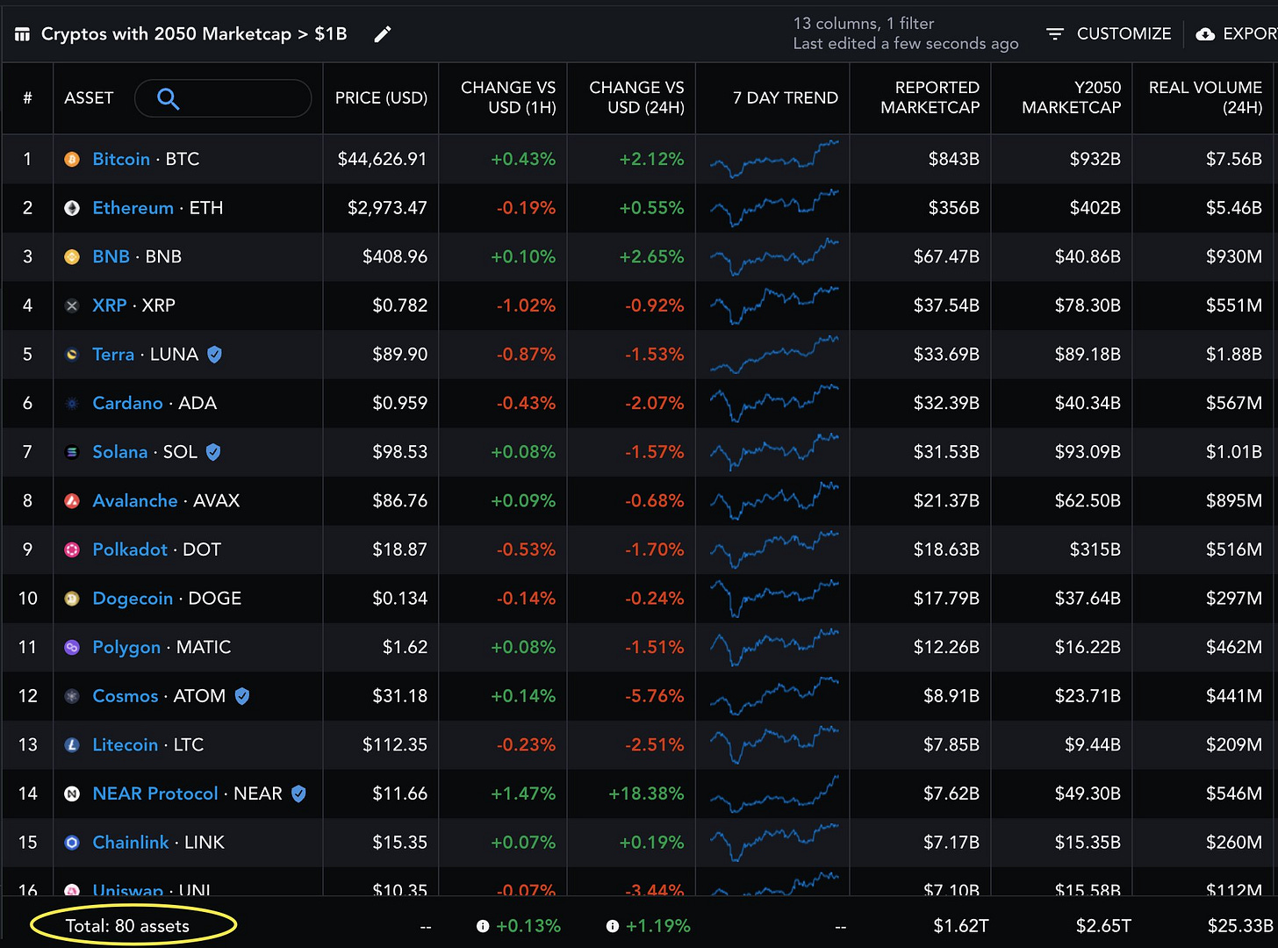Open the CUSTOMIZE columns button
1278x948 pixels.
coord(1109,33)
